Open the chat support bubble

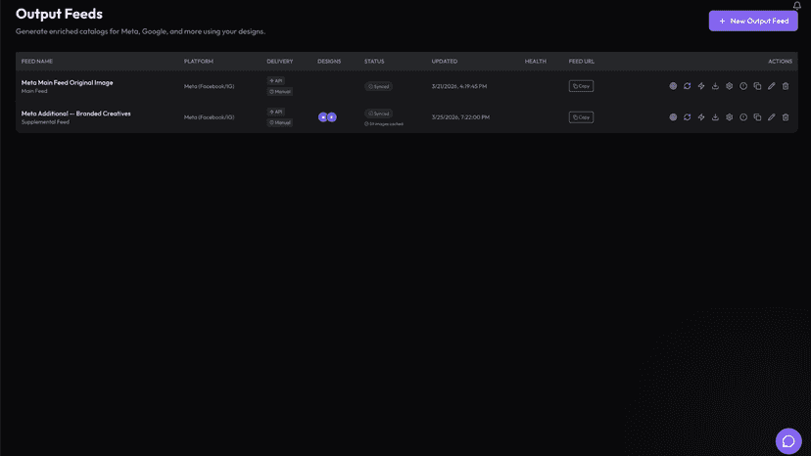(788, 441)
